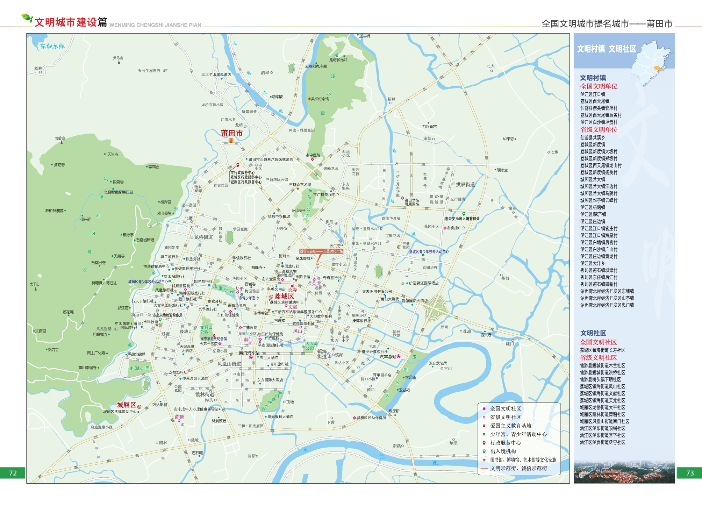Image resolution: width=702 pixels, height=506 pixels.
Task: Click the 全国文明社区 magenta dot in legend
Action: [484, 408]
